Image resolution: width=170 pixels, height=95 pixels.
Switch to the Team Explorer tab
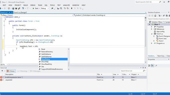[161, 56]
